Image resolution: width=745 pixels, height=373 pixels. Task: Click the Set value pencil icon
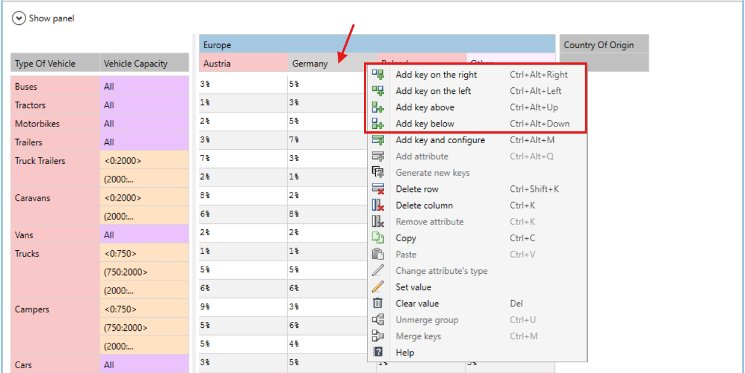(x=378, y=287)
